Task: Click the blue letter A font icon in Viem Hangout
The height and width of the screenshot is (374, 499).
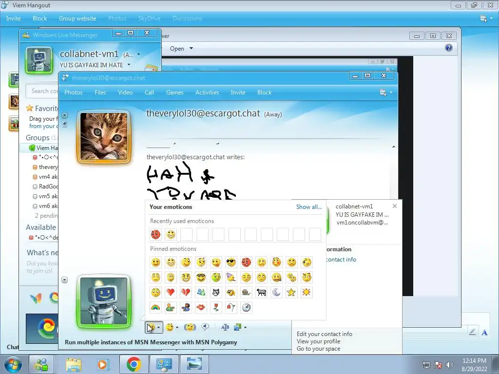Action: point(485,333)
